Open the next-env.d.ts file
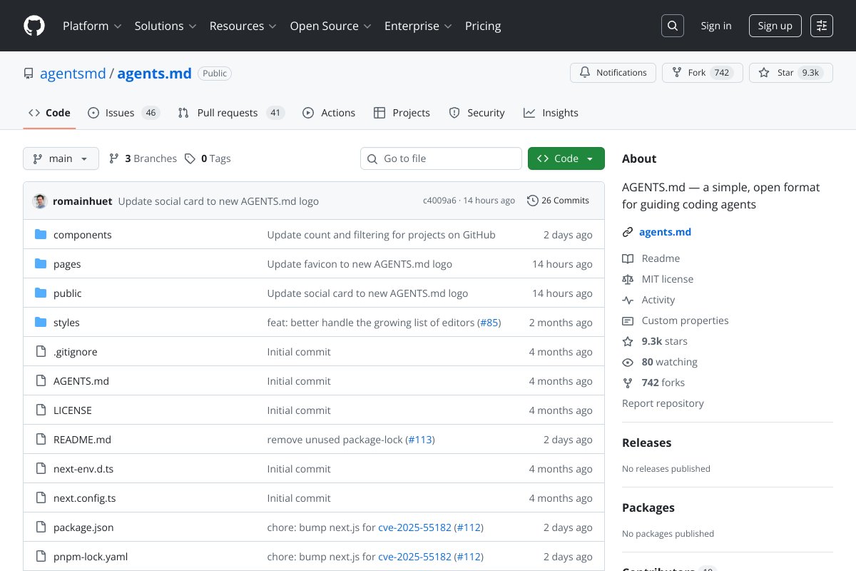856x571 pixels. click(x=83, y=469)
